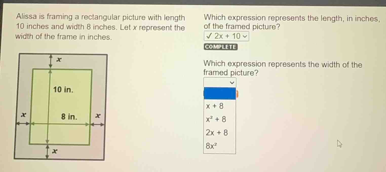Click the x label left of the picture
Screen dimensions: 386x172
click(x=24, y=115)
